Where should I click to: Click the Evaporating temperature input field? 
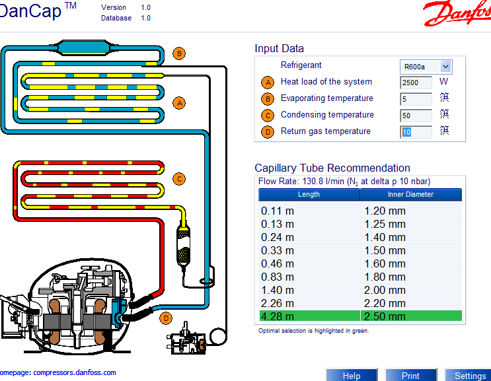coord(416,99)
